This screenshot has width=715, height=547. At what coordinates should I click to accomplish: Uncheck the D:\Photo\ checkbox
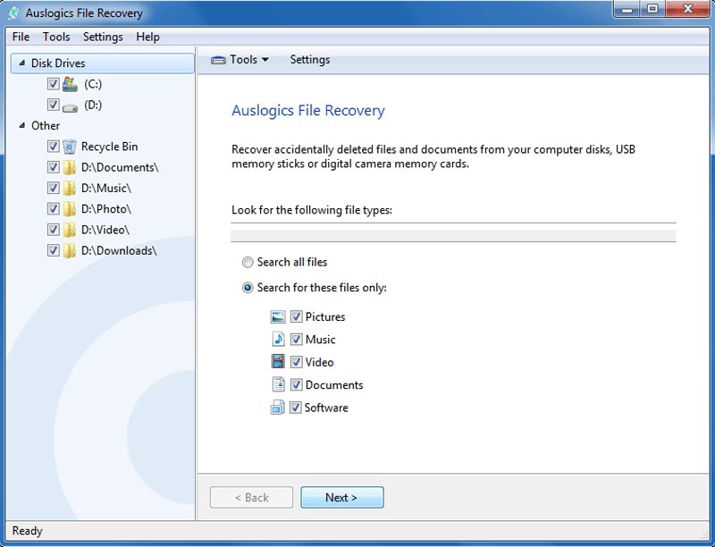[x=54, y=209]
